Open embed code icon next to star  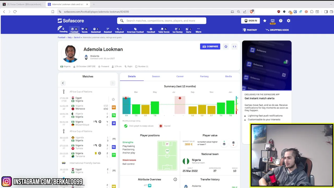[x=234, y=46]
